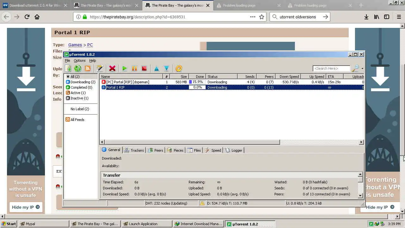The height and width of the screenshot is (228, 405).
Task: Open Internet Download Manager from taskbar
Action: pyautogui.click(x=198, y=224)
